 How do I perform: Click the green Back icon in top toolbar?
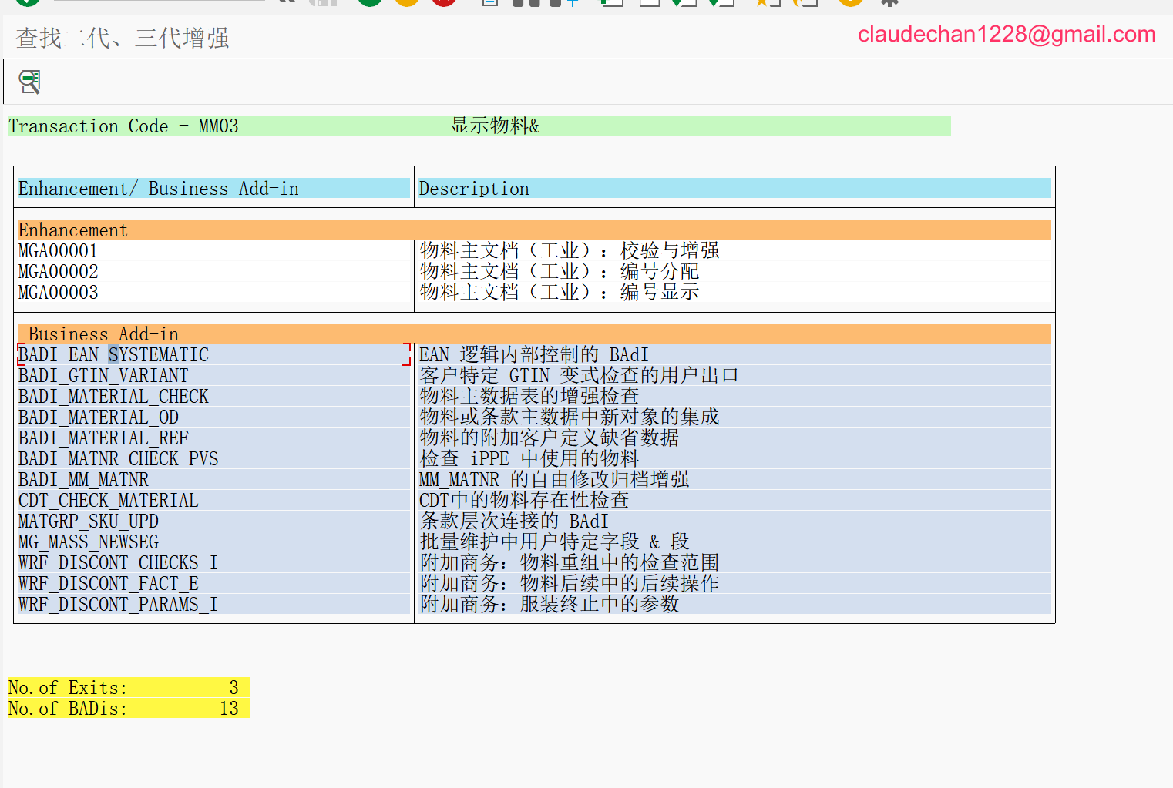click(x=370, y=2)
